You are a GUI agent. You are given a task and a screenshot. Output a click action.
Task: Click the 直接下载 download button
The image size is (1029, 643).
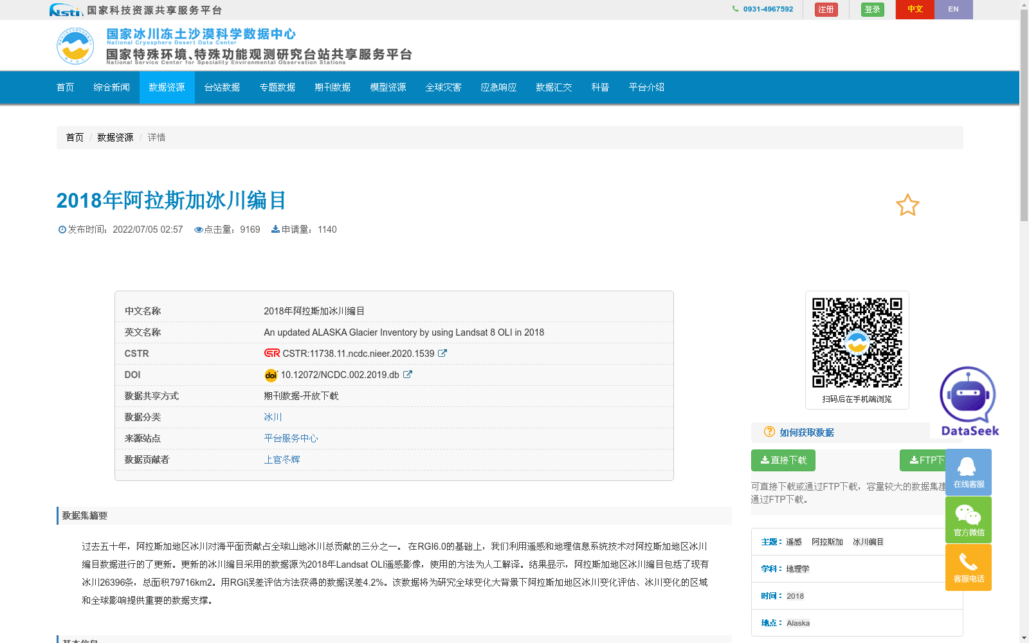pos(783,460)
